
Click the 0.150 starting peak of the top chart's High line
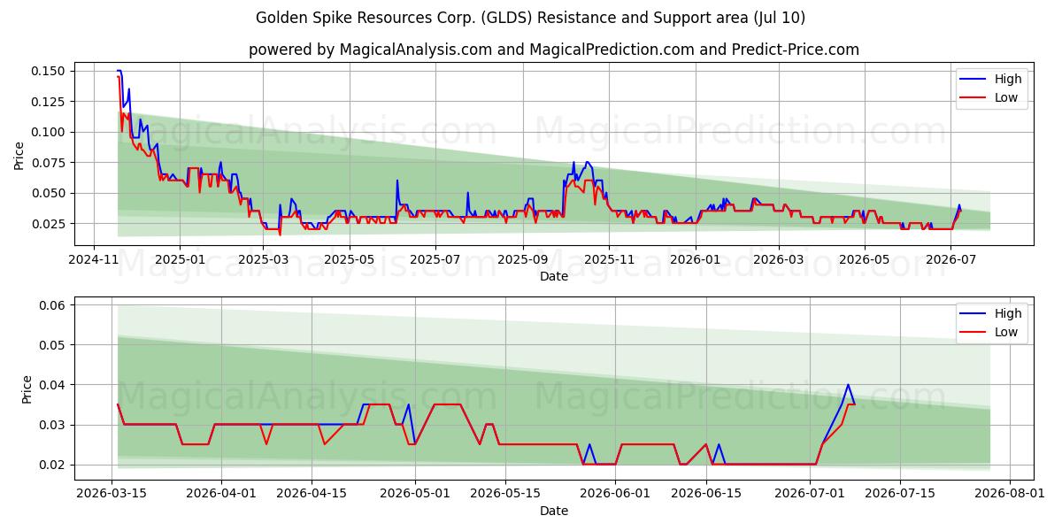point(119,71)
